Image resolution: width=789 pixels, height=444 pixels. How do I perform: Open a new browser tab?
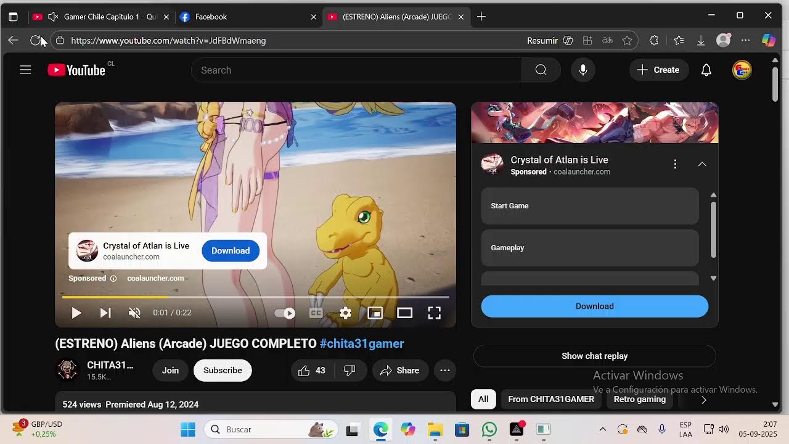pyautogui.click(x=481, y=17)
